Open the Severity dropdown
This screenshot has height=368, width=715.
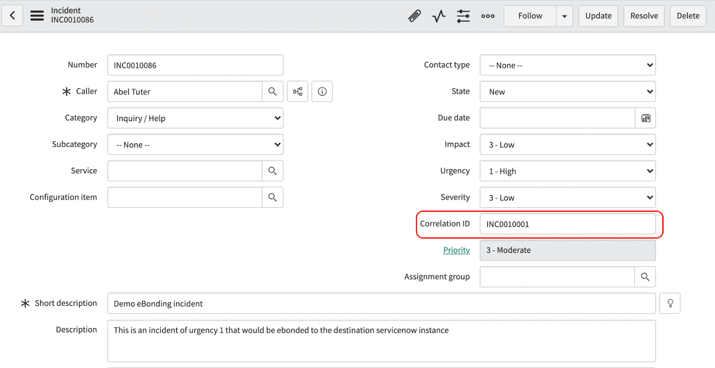(x=568, y=197)
